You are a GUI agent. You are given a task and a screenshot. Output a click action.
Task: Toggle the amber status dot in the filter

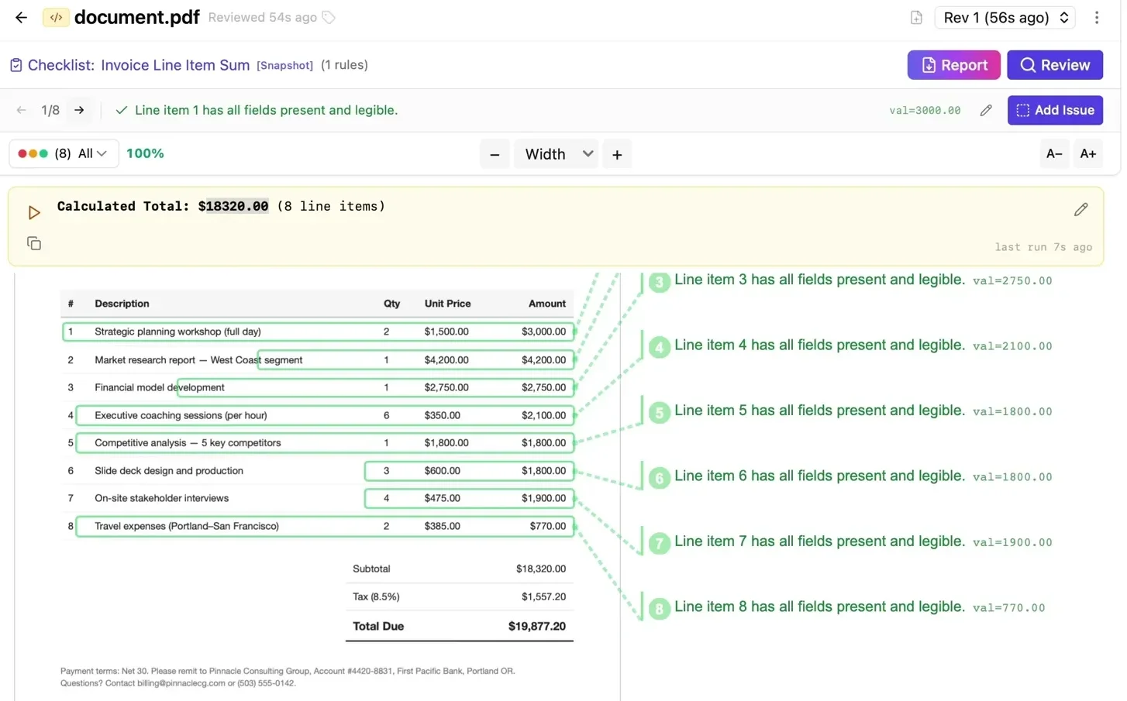pyautogui.click(x=33, y=153)
